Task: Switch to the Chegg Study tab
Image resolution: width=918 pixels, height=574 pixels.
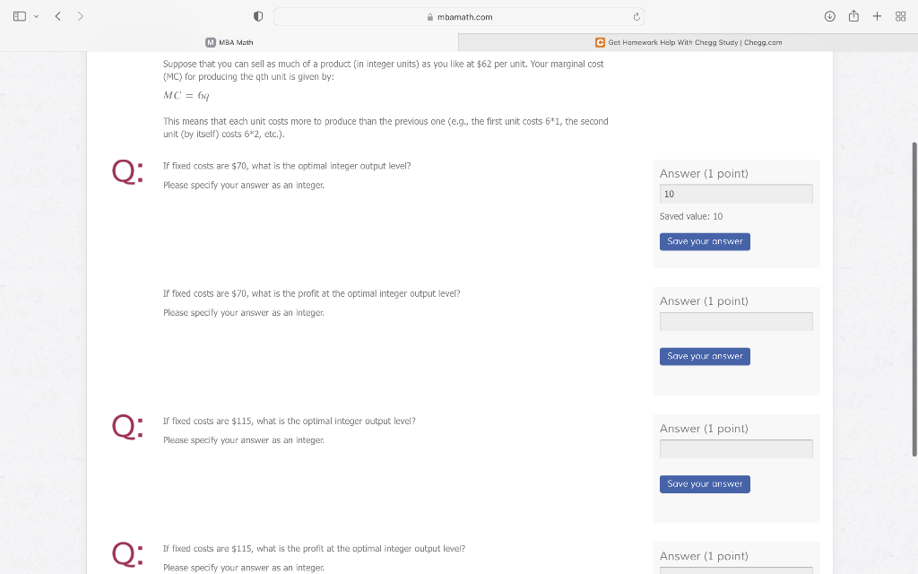Action: [688, 42]
